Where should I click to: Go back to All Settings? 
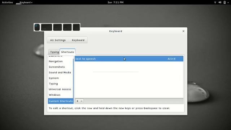(x=58, y=40)
